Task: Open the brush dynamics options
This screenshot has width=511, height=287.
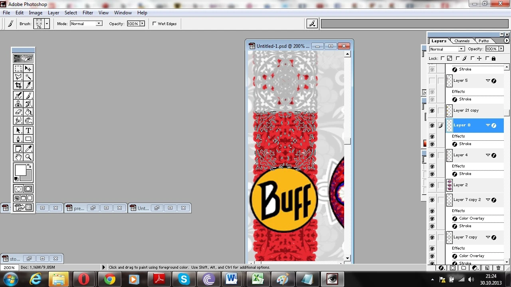Action: click(x=312, y=24)
